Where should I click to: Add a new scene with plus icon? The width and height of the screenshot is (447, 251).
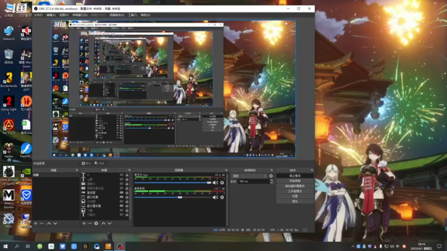pos(36,224)
